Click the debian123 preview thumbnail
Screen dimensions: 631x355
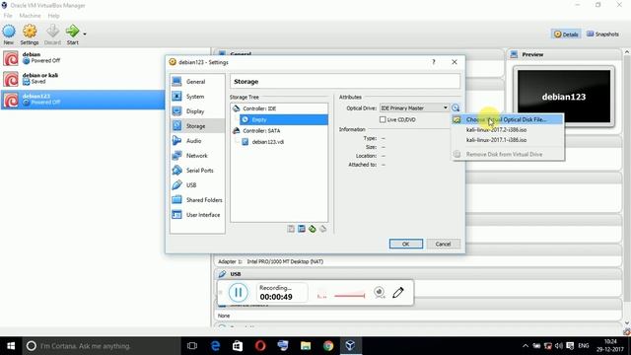(x=564, y=97)
